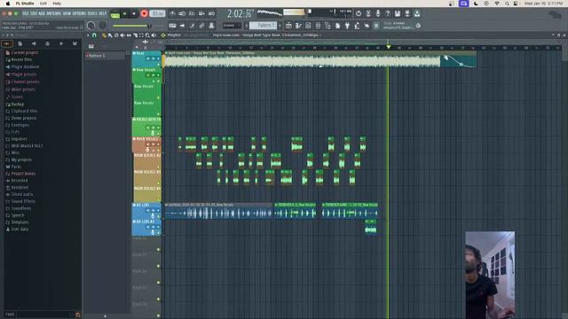Viewport: 568px width, 319px height.
Task: Select the Draw pencil tool in Playlist
Action: [x=105, y=35]
